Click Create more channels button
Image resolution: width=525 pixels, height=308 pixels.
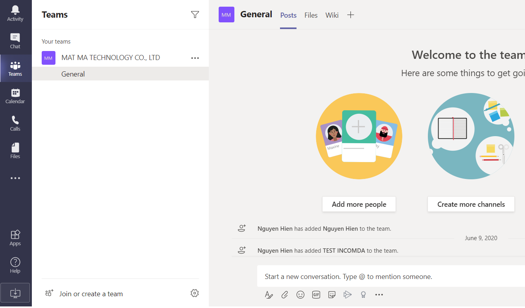[x=471, y=204]
